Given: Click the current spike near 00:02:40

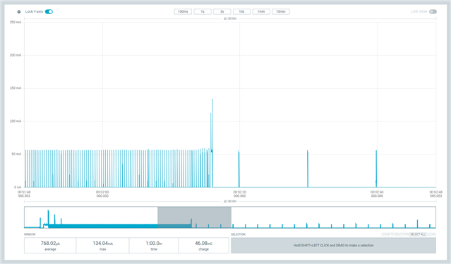Looking at the screenshot, I should click(376, 169).
